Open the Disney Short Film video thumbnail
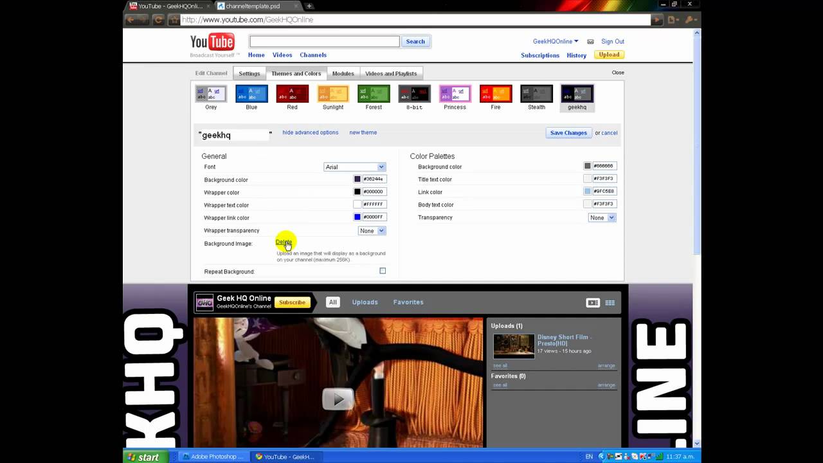The width and height of the screenshot is (823, 463). [514, 346]
